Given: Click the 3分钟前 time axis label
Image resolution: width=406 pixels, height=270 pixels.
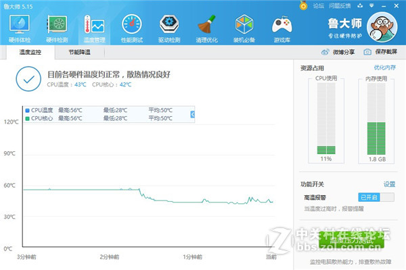Looking at the screenshot, I should click(x=26, y=256).
